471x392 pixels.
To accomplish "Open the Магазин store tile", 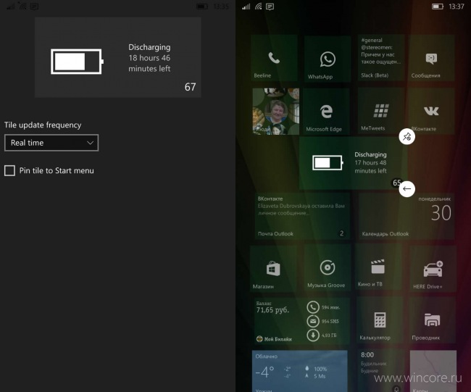I will (x=273, y=268).
